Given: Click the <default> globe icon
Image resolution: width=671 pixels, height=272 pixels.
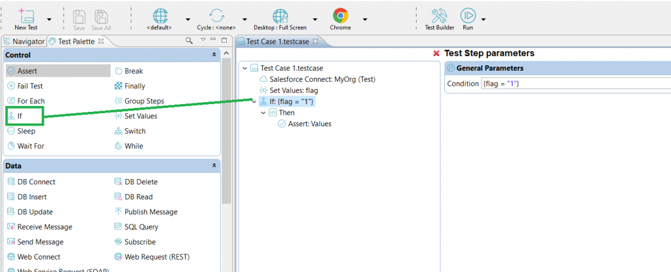Looking at the screenshot, I should [160, 16].
